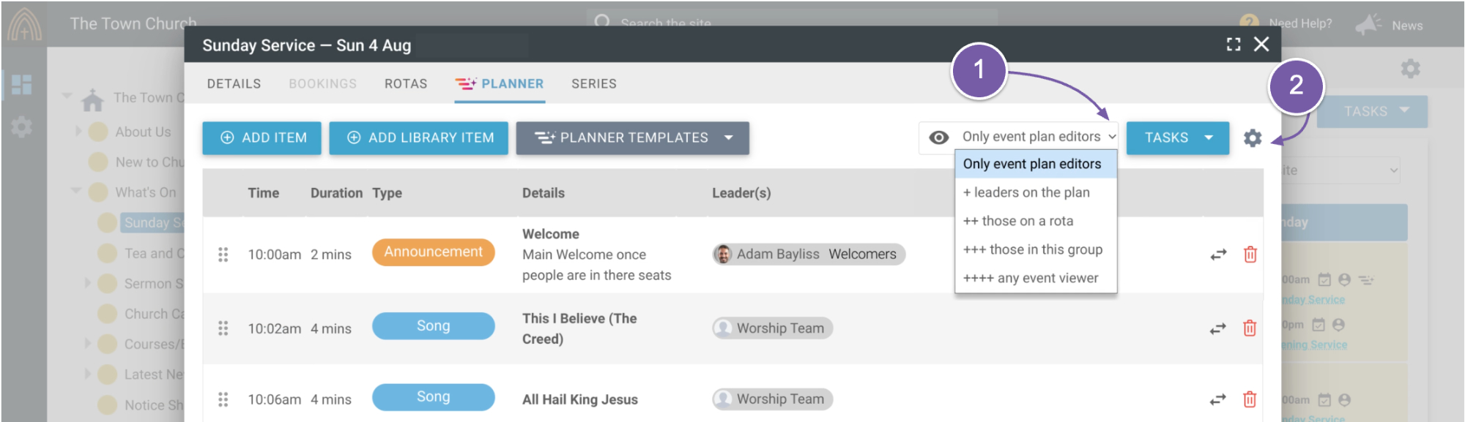Delete the This I Believe song row

[x=1250, y=328]
